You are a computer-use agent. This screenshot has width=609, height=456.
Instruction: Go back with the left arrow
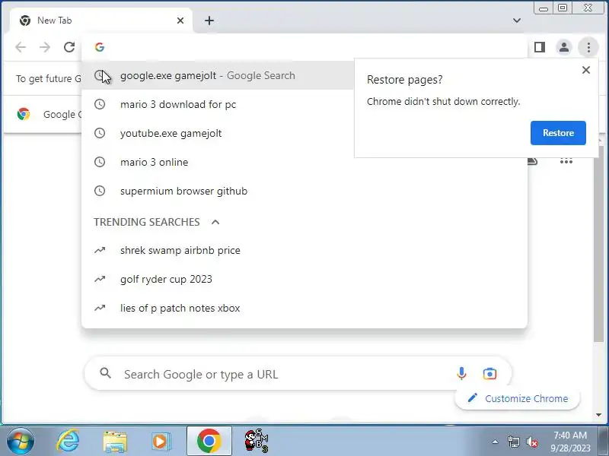[x=21, y=47]
